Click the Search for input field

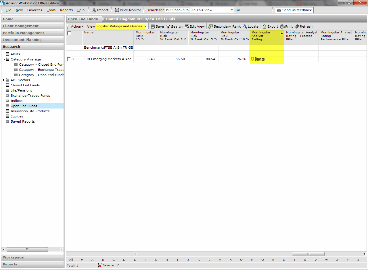pyautogui.click(x=177, y=10)
